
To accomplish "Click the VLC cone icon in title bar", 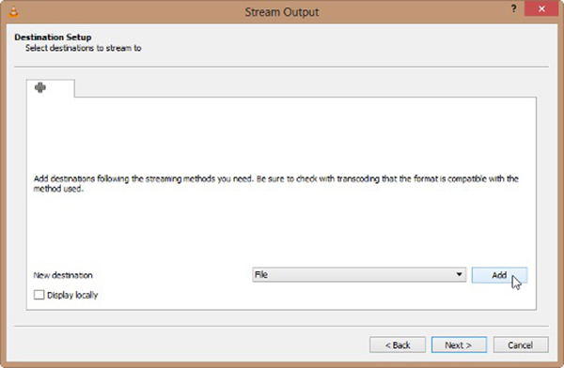I will (x=14, y=12).
